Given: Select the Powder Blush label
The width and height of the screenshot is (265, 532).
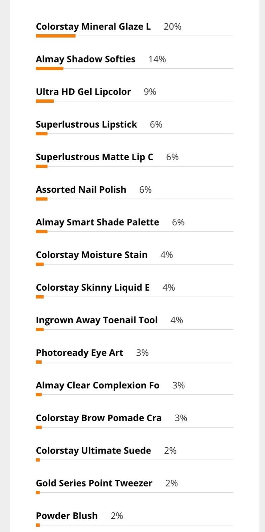Looking at the screenshot, I should click(x=67, y=516).
